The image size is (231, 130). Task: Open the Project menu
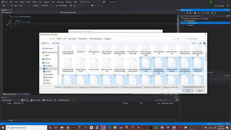pos(22,2)
